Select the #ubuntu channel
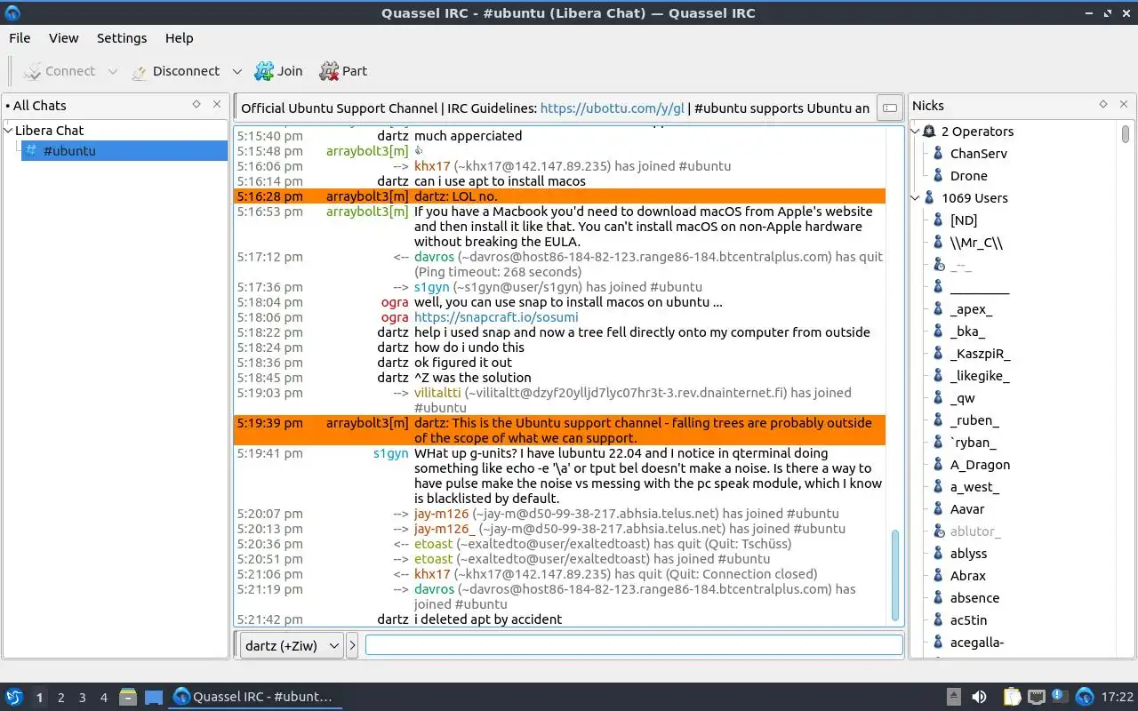1138x711 pixels. [x=124, y=151]
